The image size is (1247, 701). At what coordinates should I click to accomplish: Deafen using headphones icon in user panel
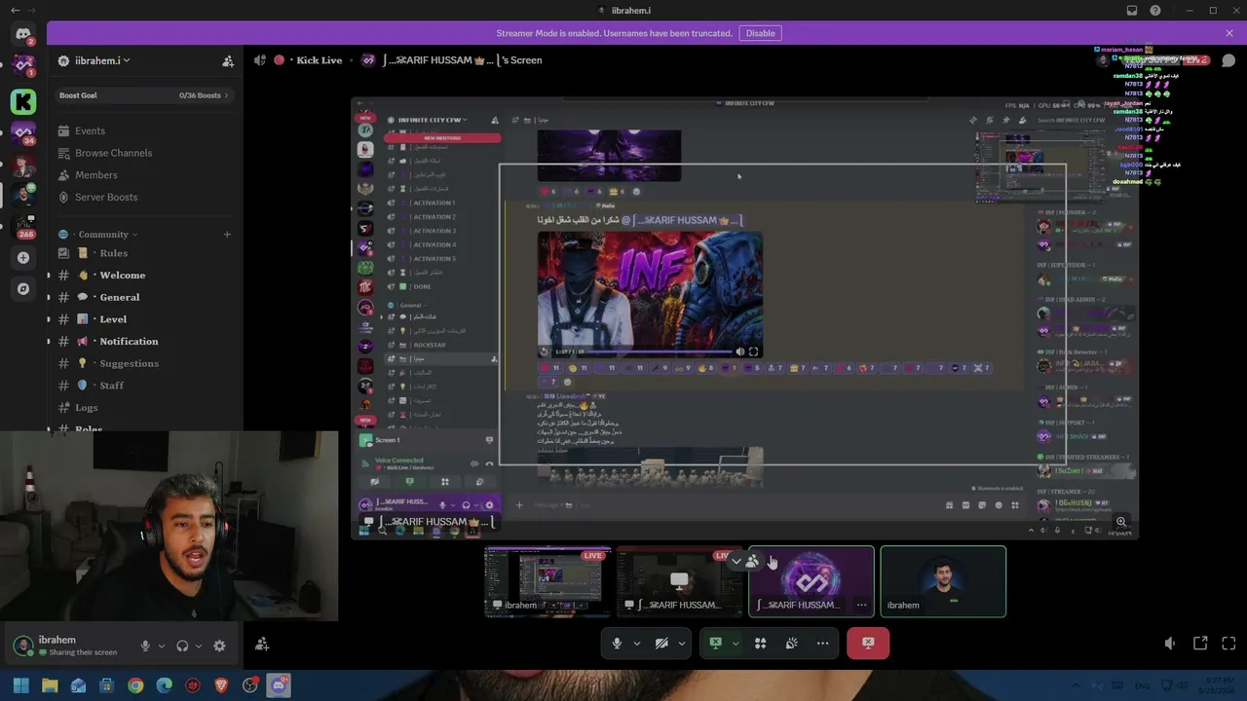pos(182,646)
